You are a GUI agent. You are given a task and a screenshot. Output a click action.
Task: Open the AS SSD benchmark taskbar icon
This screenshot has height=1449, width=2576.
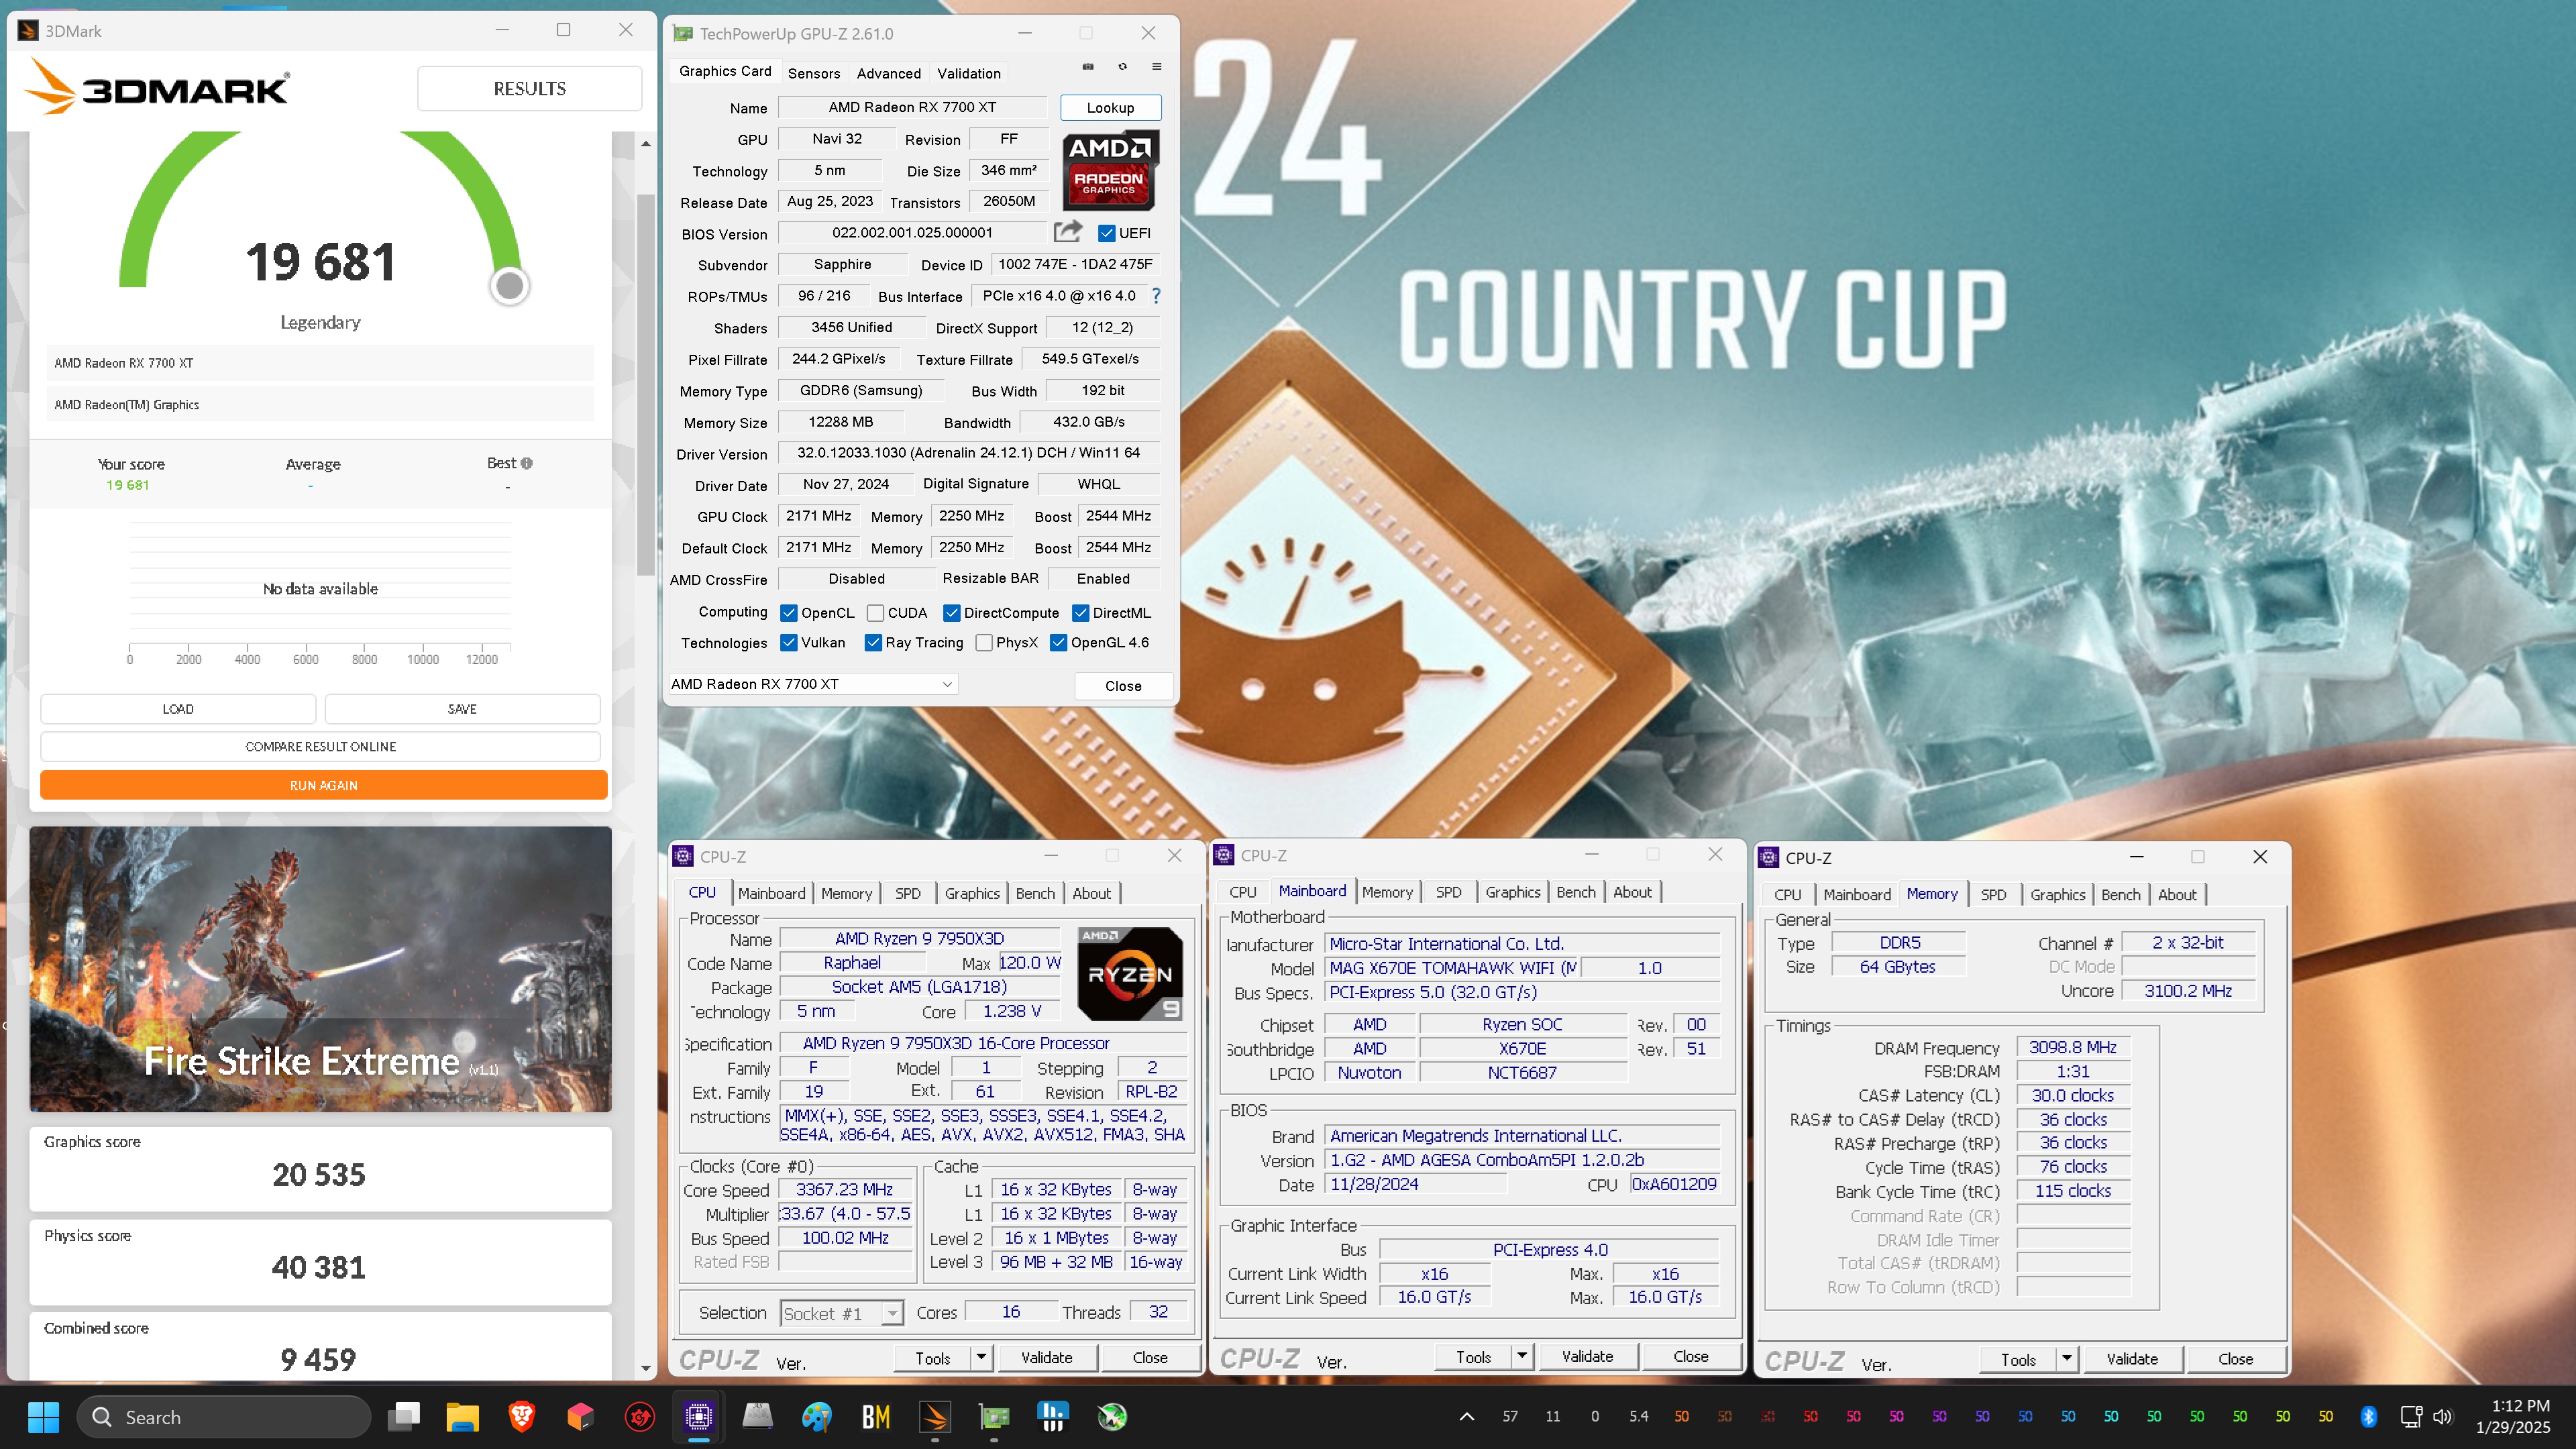pyautogui.click(x=757, y=1416)
